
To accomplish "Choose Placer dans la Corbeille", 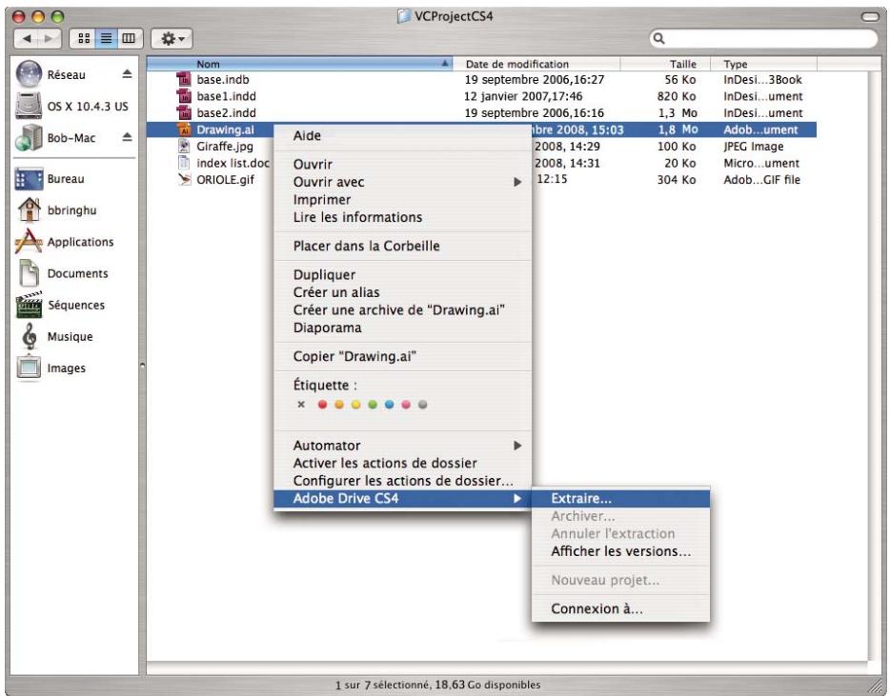I will (402, 247).
